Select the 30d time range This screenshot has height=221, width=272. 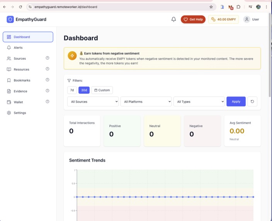pos(84,90)
